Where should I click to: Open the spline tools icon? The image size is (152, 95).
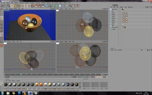tap(50, 6)
